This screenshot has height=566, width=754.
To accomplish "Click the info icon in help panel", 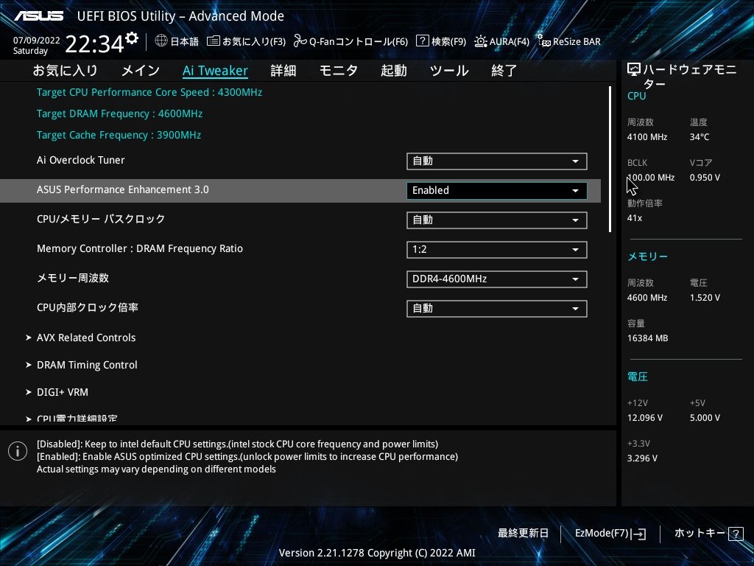I will pos(18,451).
